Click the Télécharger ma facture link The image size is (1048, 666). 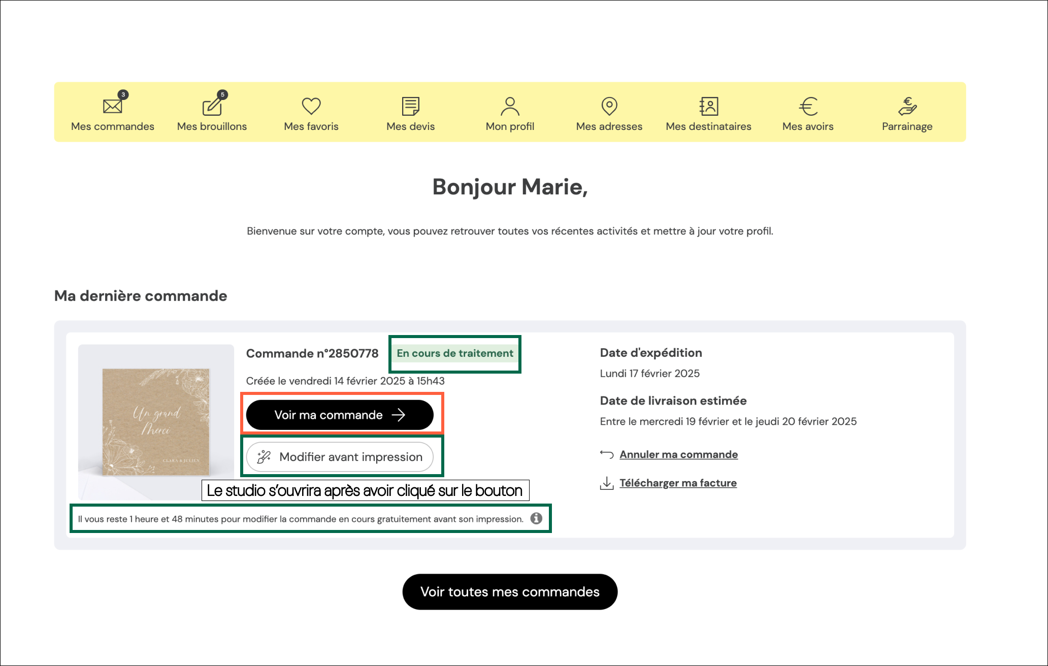(x=678, y=483)
